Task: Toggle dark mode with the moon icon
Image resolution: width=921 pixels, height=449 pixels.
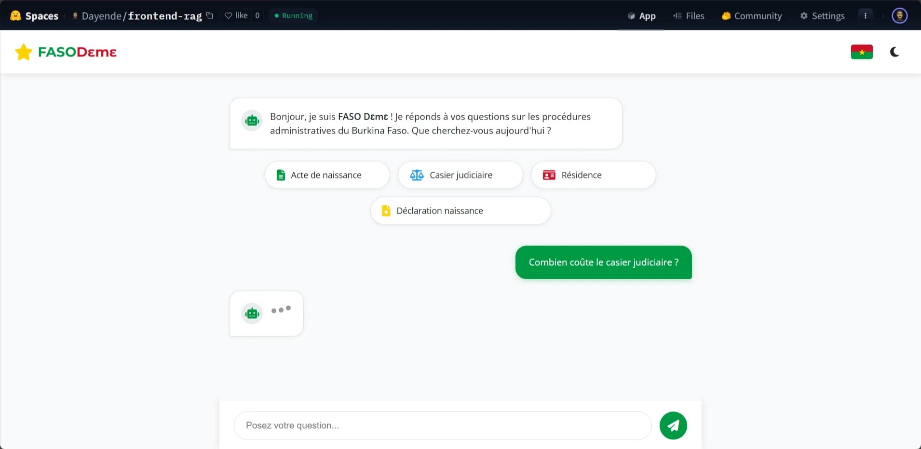Action: 894,52
